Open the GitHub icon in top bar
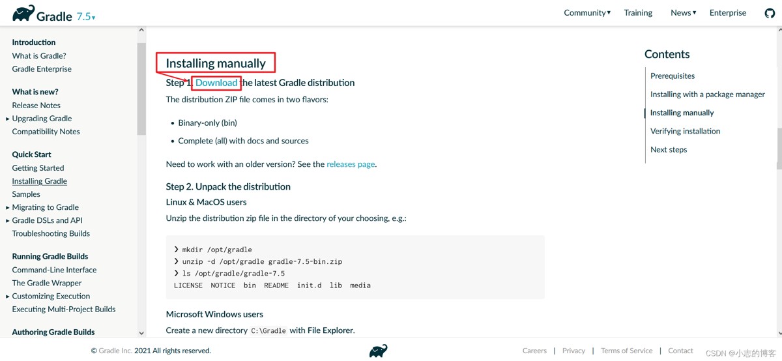 [x=770, y=13]
